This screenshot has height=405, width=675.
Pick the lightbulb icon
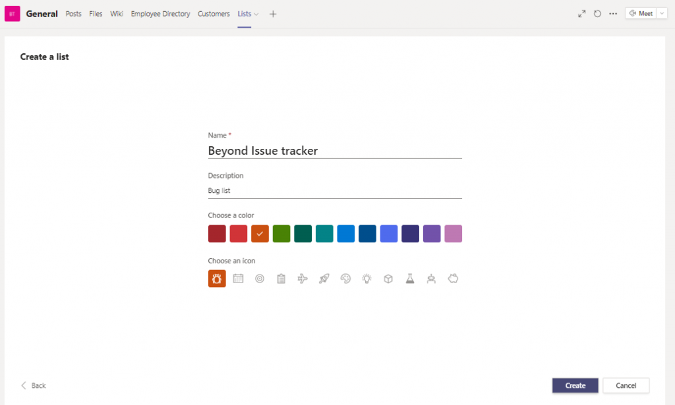[367, 279]
